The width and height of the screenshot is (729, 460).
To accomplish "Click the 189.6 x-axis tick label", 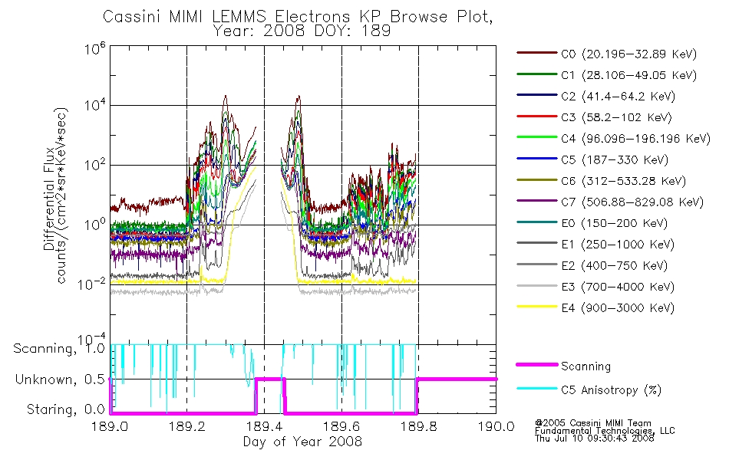I will (341, 426).
